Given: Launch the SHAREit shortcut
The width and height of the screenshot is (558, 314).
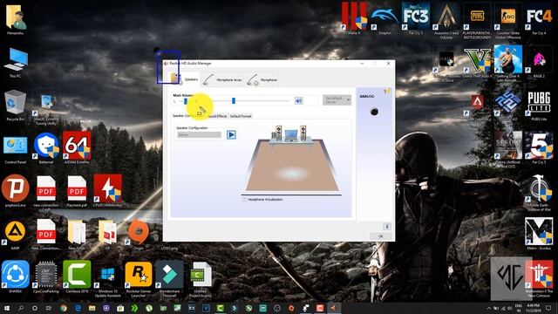Looking at the screenshot, I should [16, 277].
